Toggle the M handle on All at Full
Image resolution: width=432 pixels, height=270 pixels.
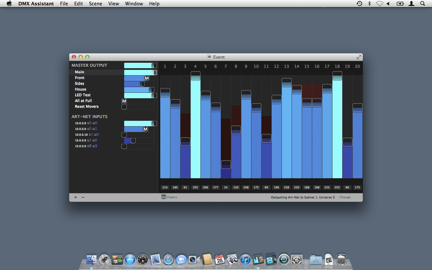(124, 101)
